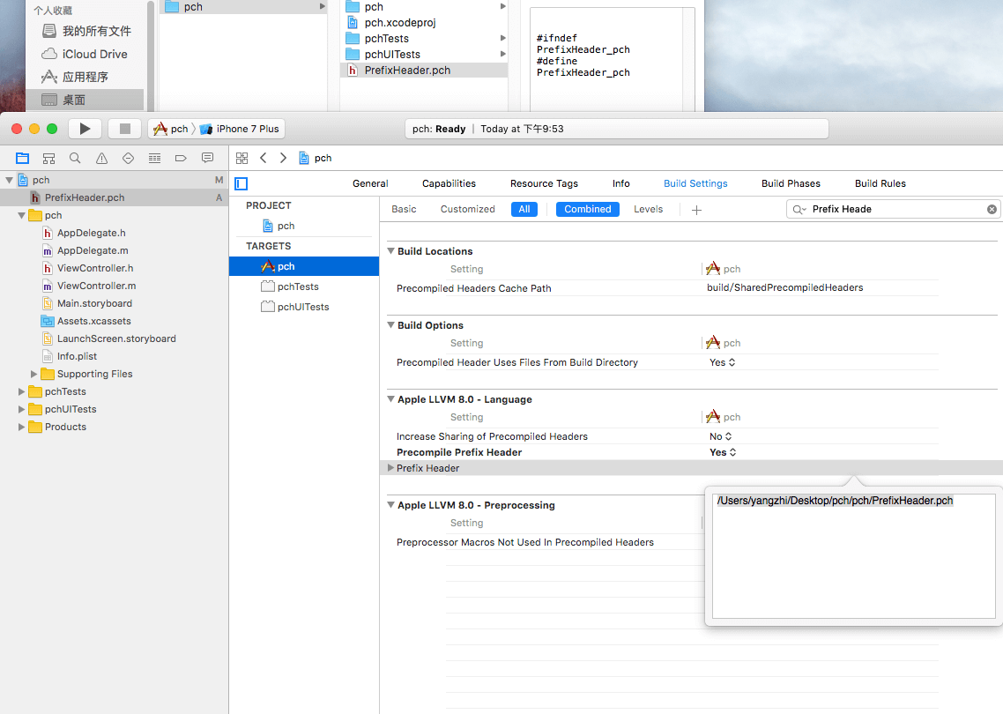Select the All settings filter
This screenshot has height=714, width=1003.
tap(524, 209)
